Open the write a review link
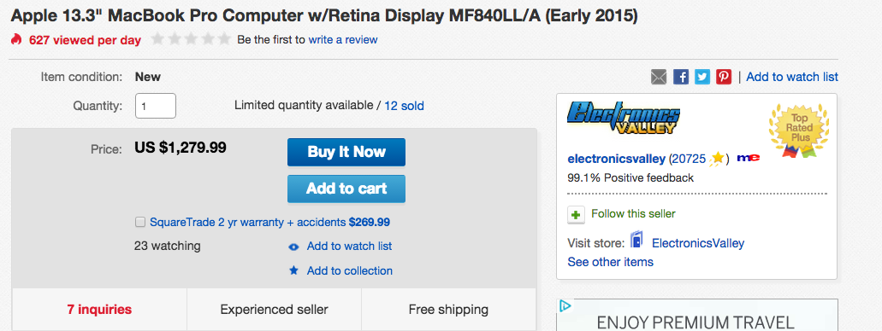882x331 pixels. [x=343, y=40]
